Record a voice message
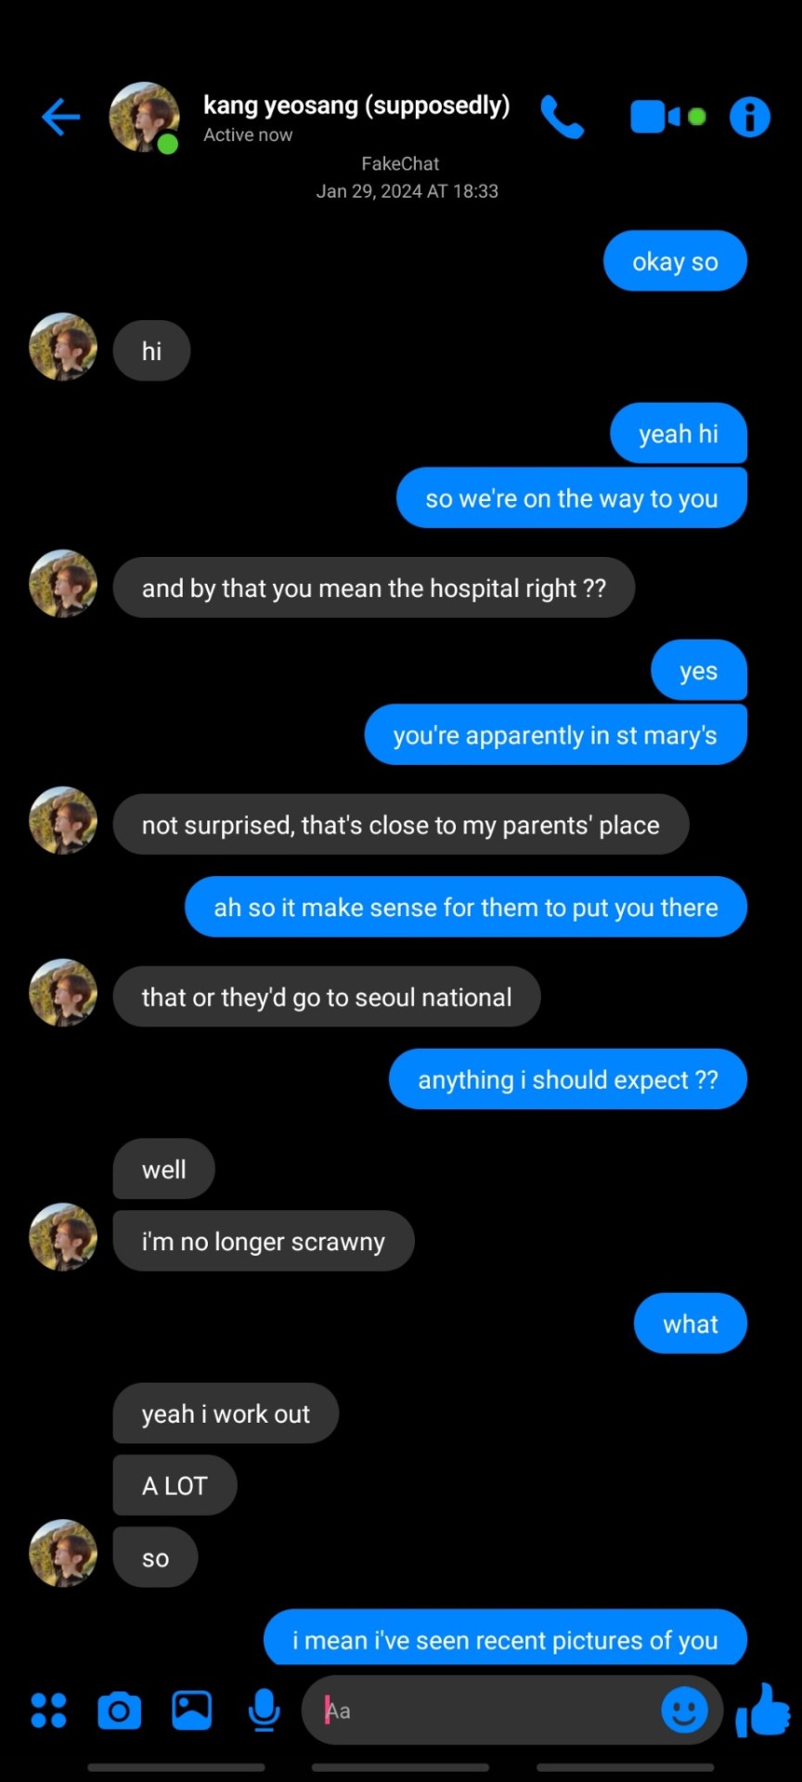The image size is (802, 1782). pyautogui.click(x=265, y=1710)
